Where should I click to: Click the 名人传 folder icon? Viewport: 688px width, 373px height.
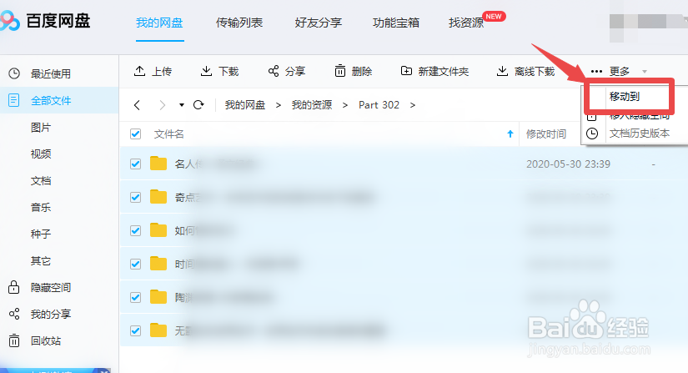click(x=158, y=164)
